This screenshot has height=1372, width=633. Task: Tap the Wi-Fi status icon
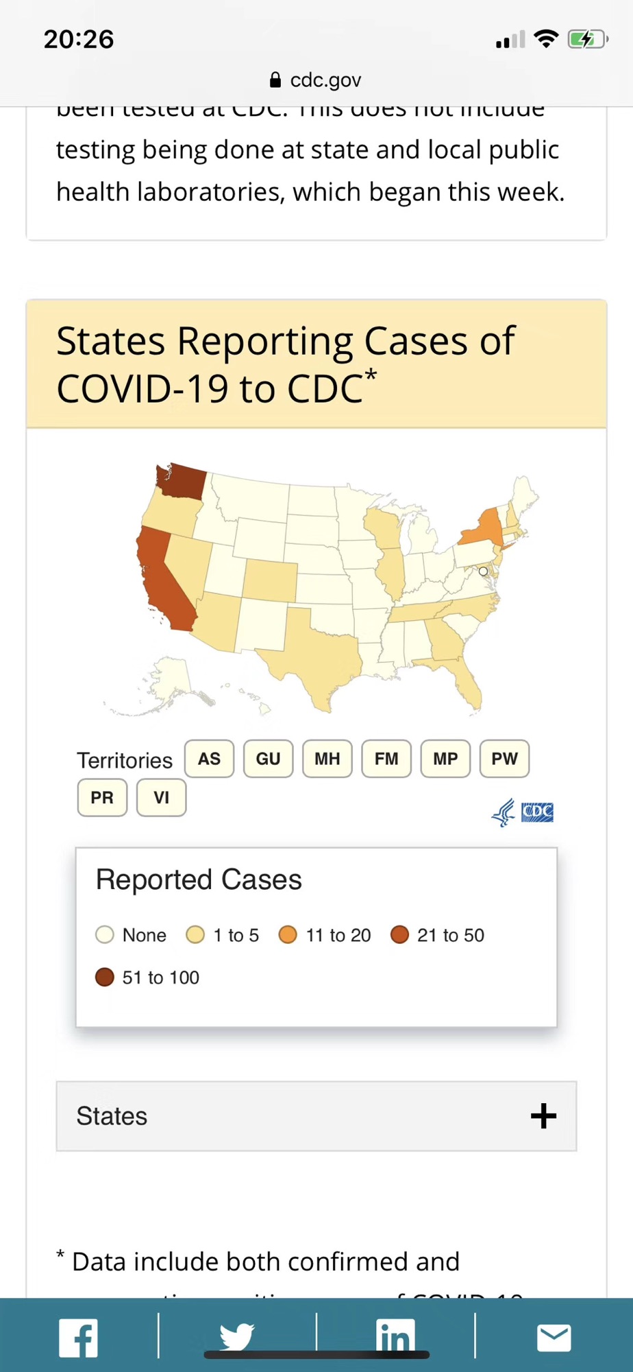coord(545,39)
